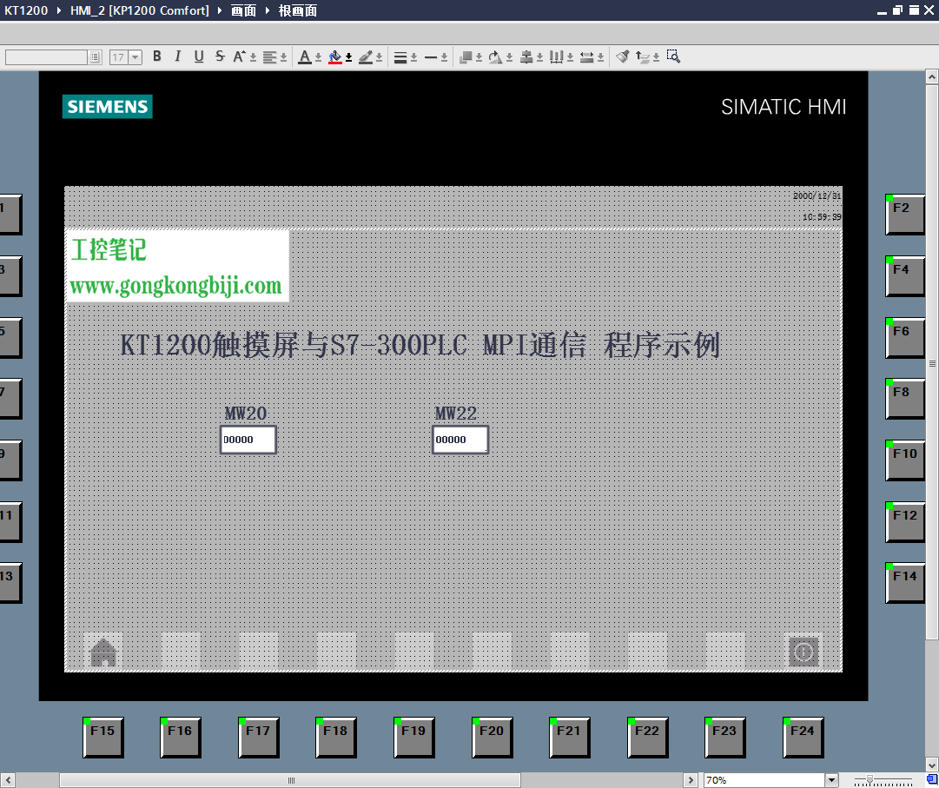Open the 70% zoom level dropdown
This screenshot has height=788, width=939.
[831, 779]
